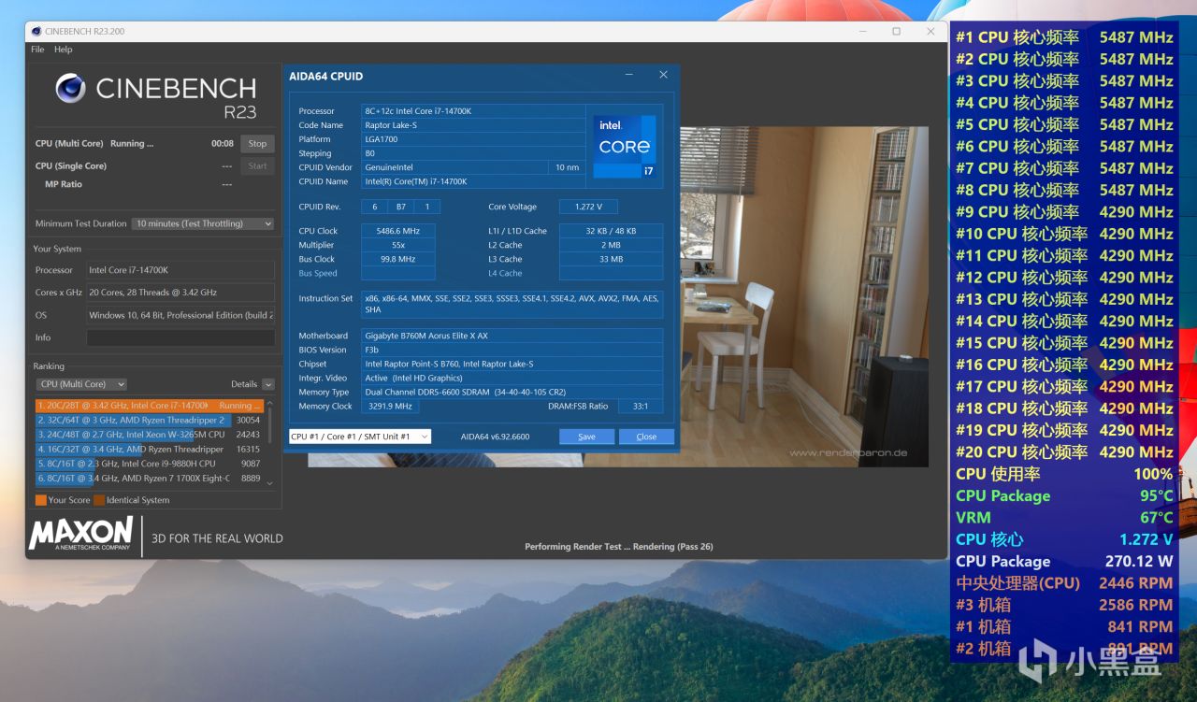This screenshot has height=702, width=1197.
Task: Expand the Details arrow in the Ranking panel
Action: coord(268,384)
